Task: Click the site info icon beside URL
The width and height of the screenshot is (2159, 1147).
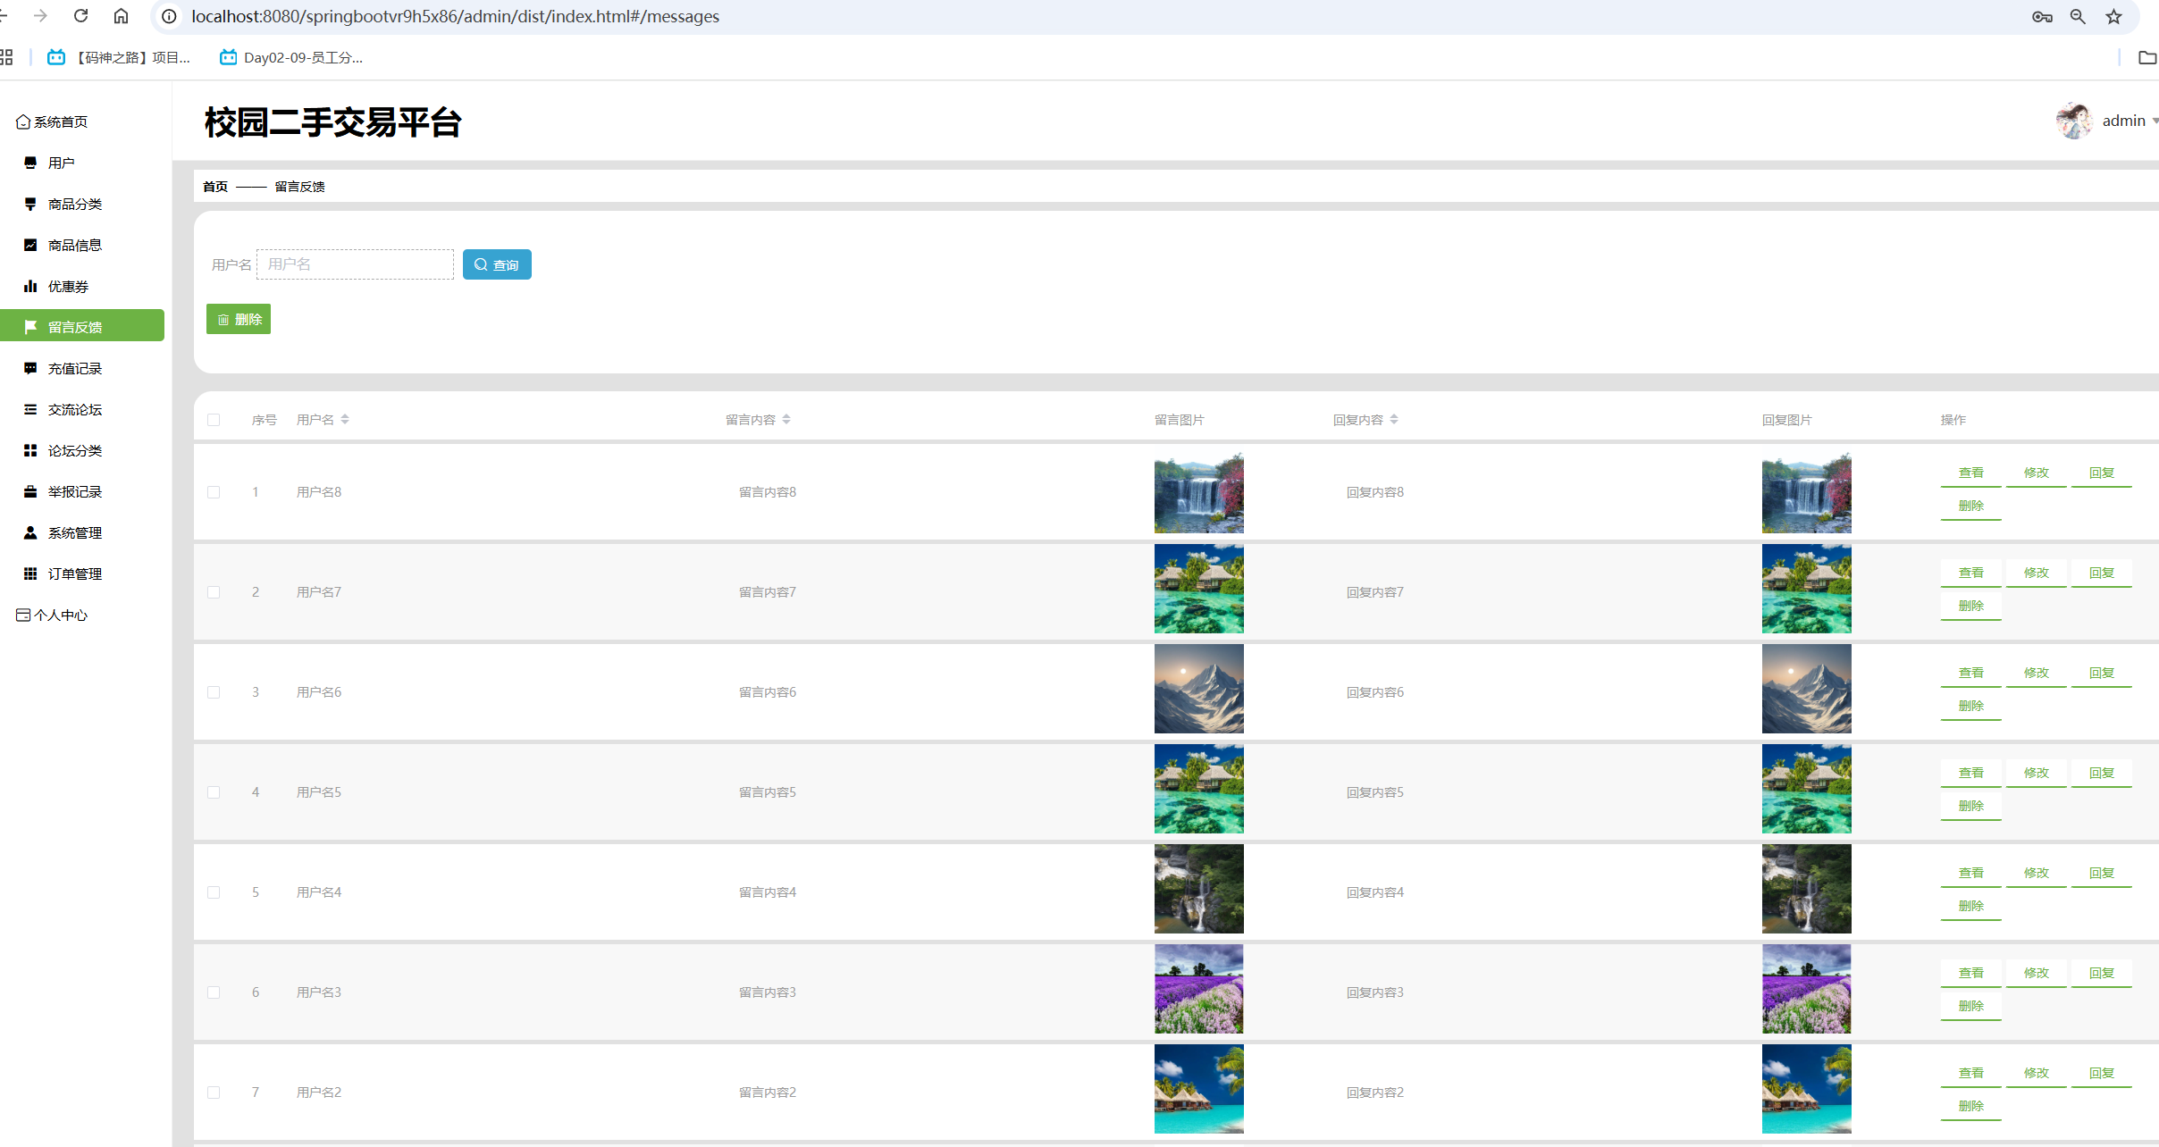Action: 169,16
